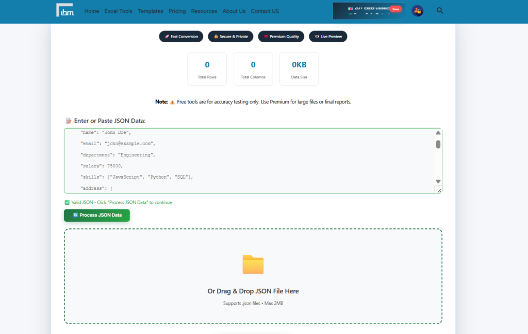
Task: Click the clipboard icon beside Enter or Paste JSON
Action: (68, 120)
